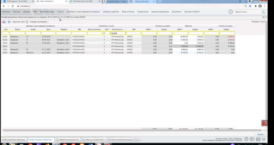This screenshot has width=274, height=145.
Task: Click the downward triangle icon in footer
Action: tap(264, 139)
